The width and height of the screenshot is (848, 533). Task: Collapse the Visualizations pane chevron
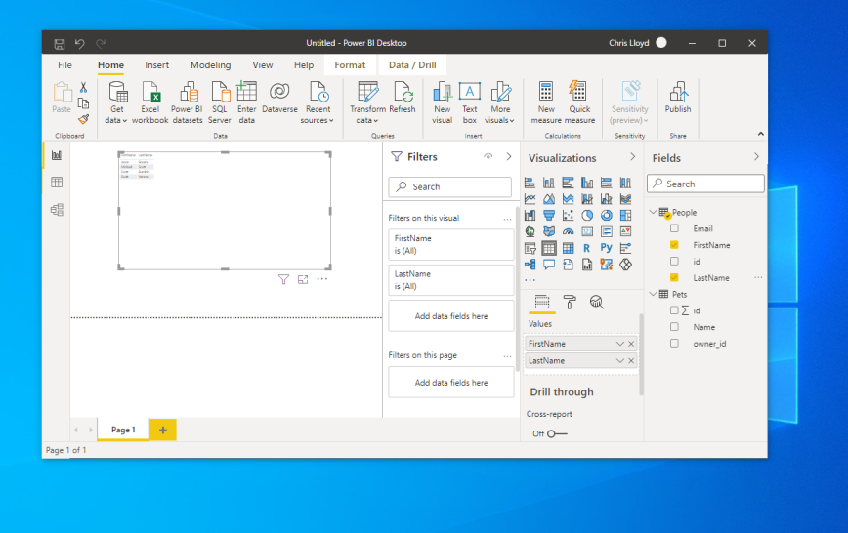633,157
